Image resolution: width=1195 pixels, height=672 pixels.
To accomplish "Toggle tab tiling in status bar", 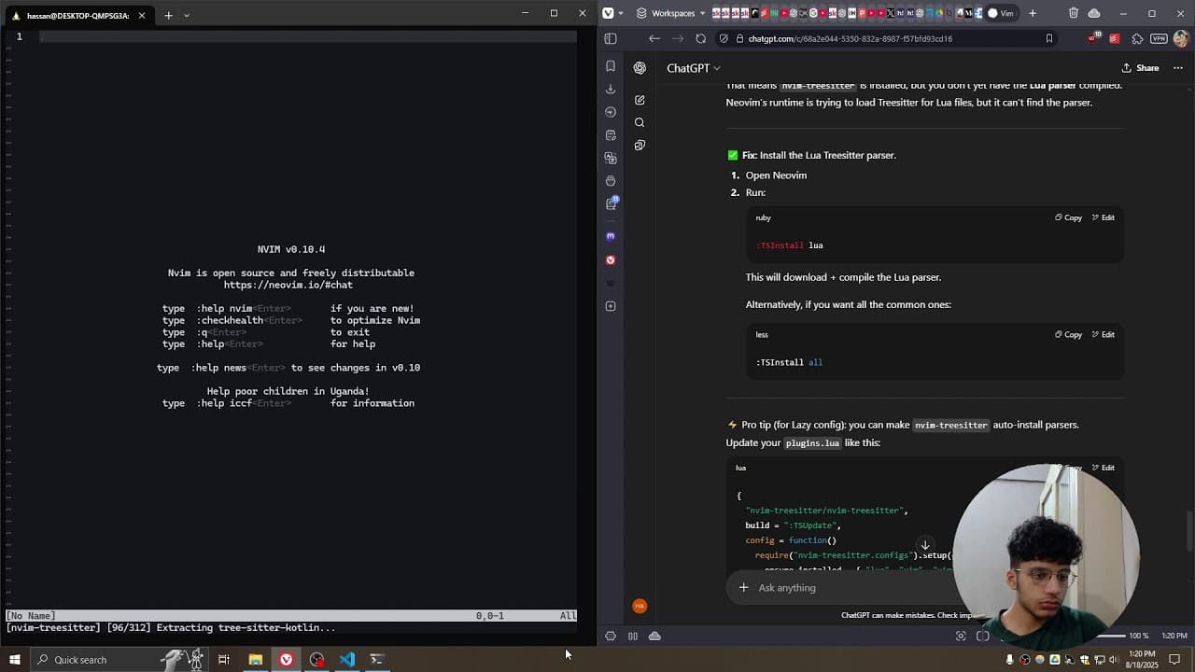I will (x=633, y=636).
